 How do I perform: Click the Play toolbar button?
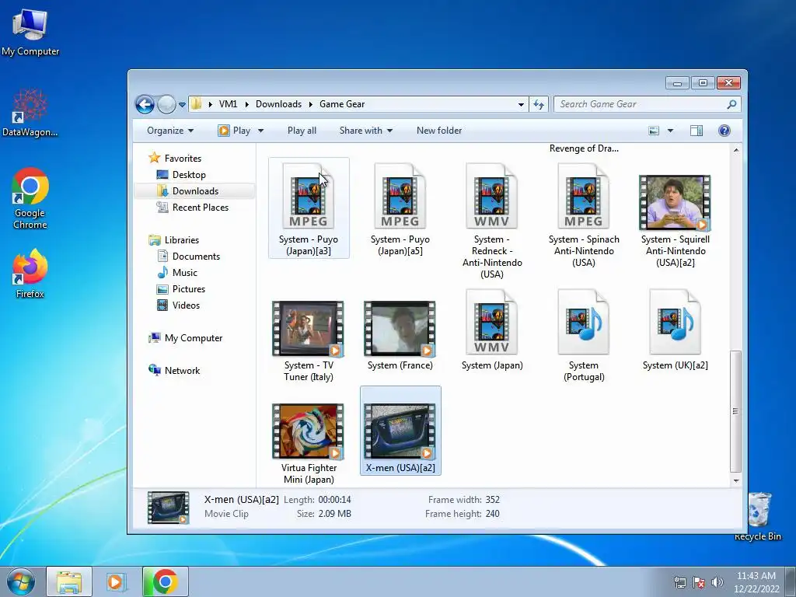click(235, 131)
